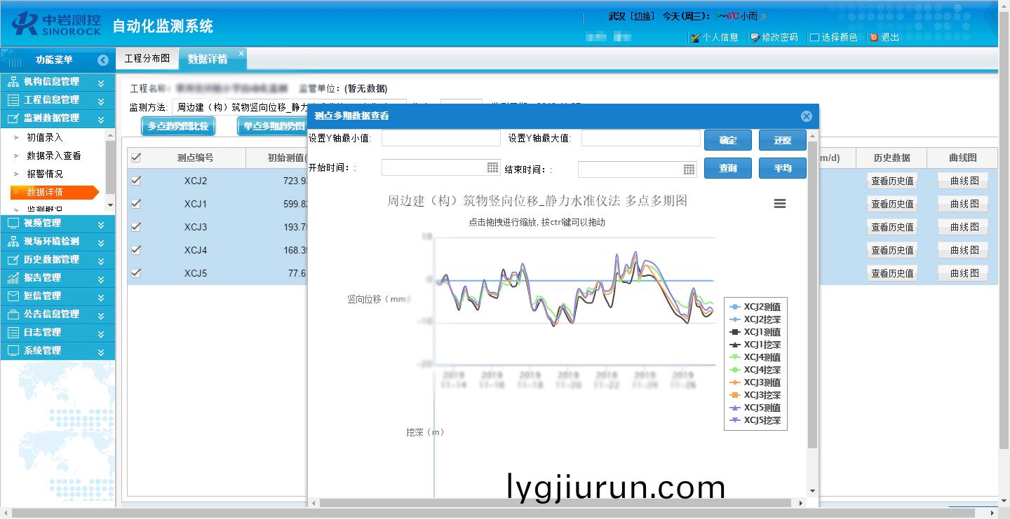This screenshot has width=1010, height=519.
Task: Click the 个人信息 icon in header
Action: tap(695, 38)
